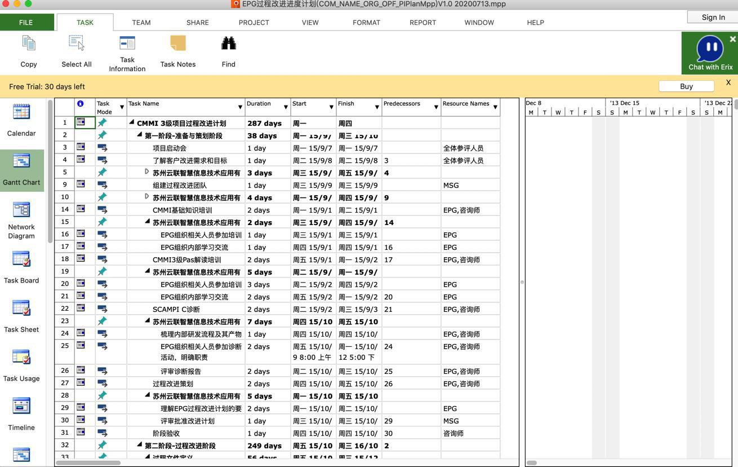Open the WINDOW tab
738x467 pixels.
(479, 23)
